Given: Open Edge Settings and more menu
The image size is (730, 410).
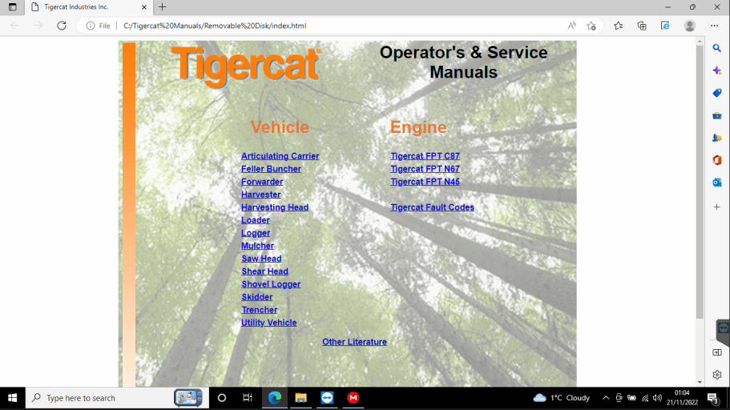Looking at the screenshot, I should pos(714,26).
